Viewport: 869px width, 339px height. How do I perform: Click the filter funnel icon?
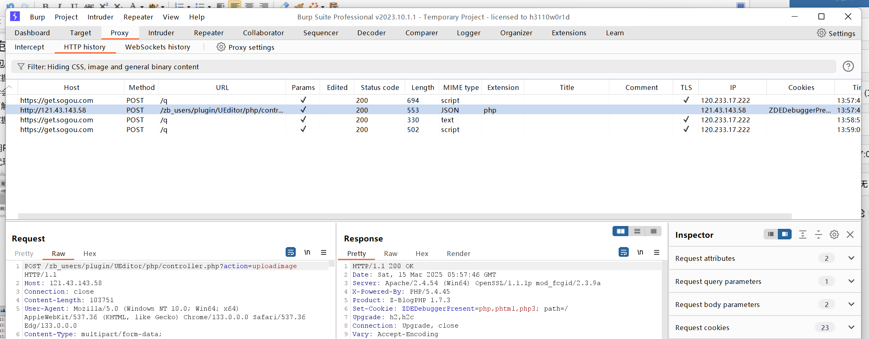pyautogui.click(x=21, y=66)
